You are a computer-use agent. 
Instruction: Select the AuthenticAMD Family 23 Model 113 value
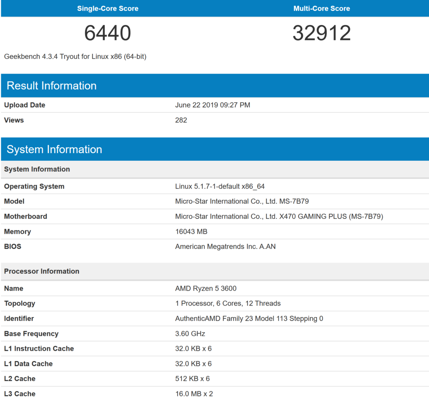249,318
